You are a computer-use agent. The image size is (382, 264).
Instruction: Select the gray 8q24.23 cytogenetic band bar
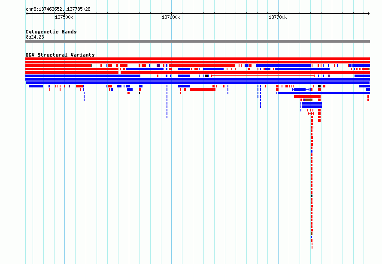pyautogui.click(x=197, y=42)
